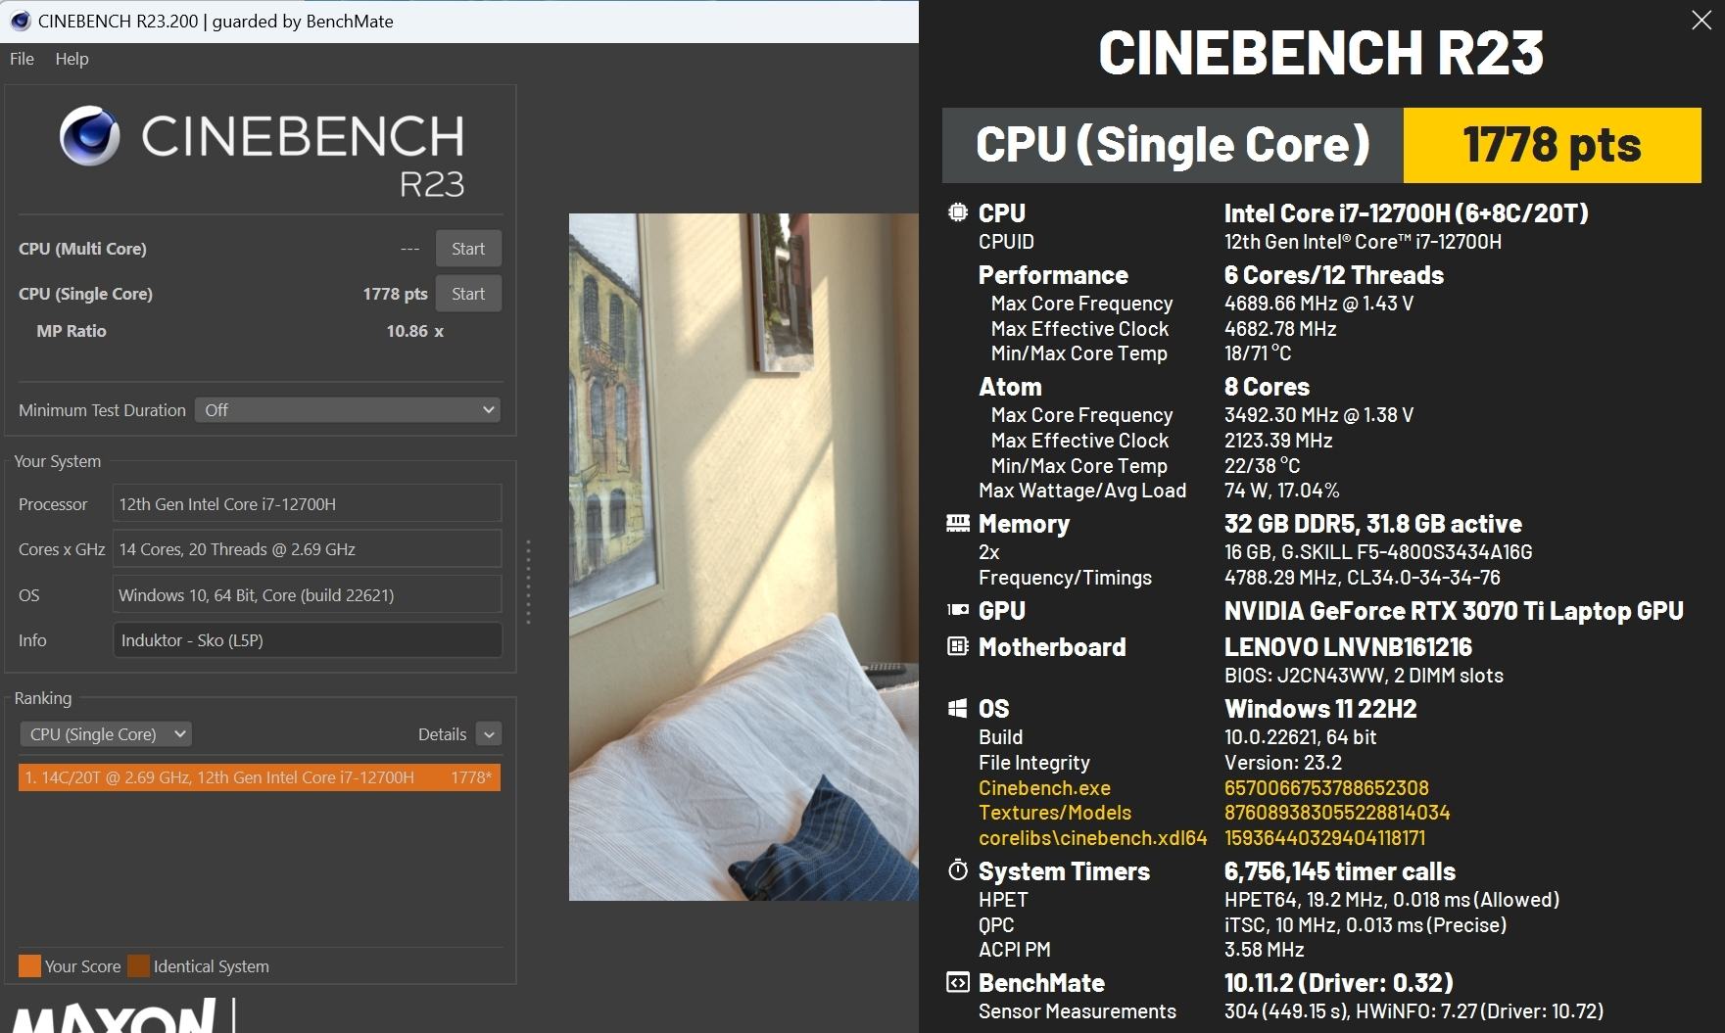Click the 1778 pts yellow score
Viewport: 1725px width, 1033px height.
click(1553, 145)
